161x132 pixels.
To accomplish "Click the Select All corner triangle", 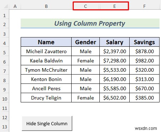I will pos(6,6).
